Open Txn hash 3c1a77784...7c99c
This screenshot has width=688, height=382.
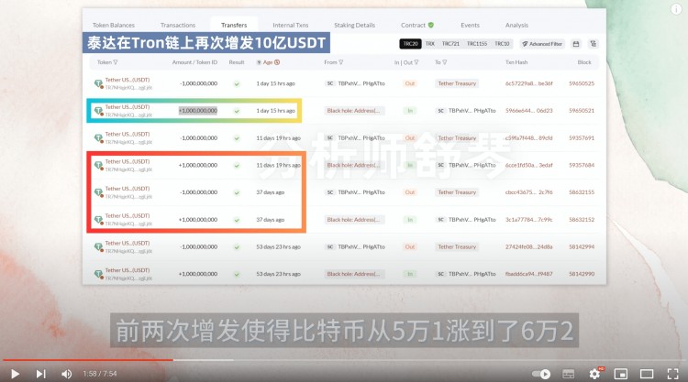[x=528, y=220]
